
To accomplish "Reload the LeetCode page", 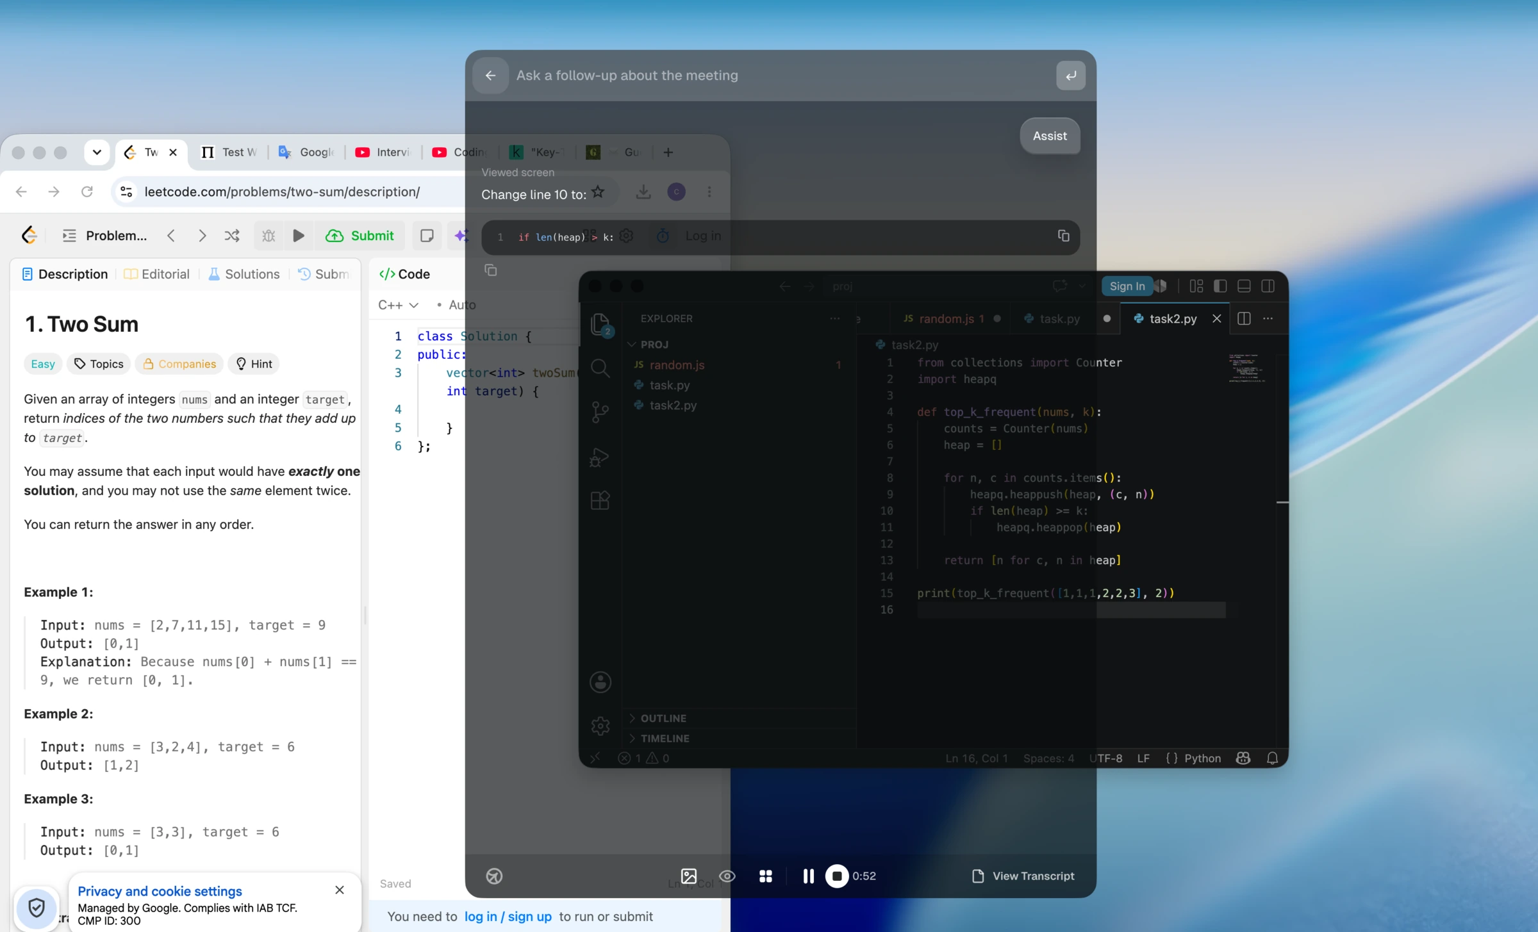I will (x=87, y=192).
